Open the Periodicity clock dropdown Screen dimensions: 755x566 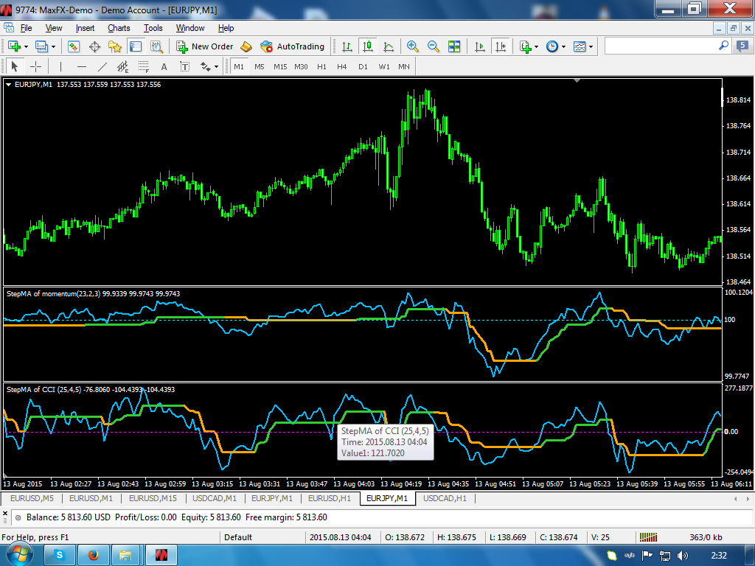pyautogui.click(x=555, y=46)
